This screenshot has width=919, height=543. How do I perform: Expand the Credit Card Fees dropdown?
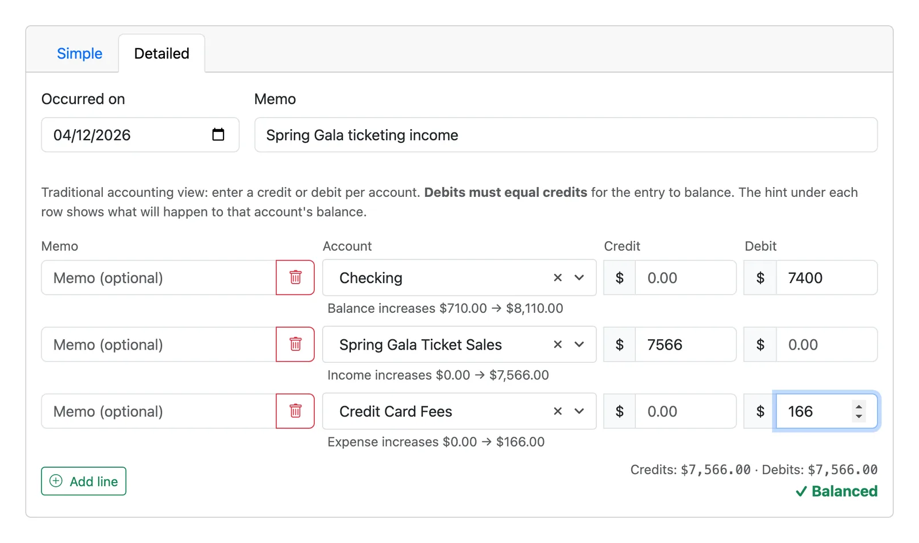[580, 411]
